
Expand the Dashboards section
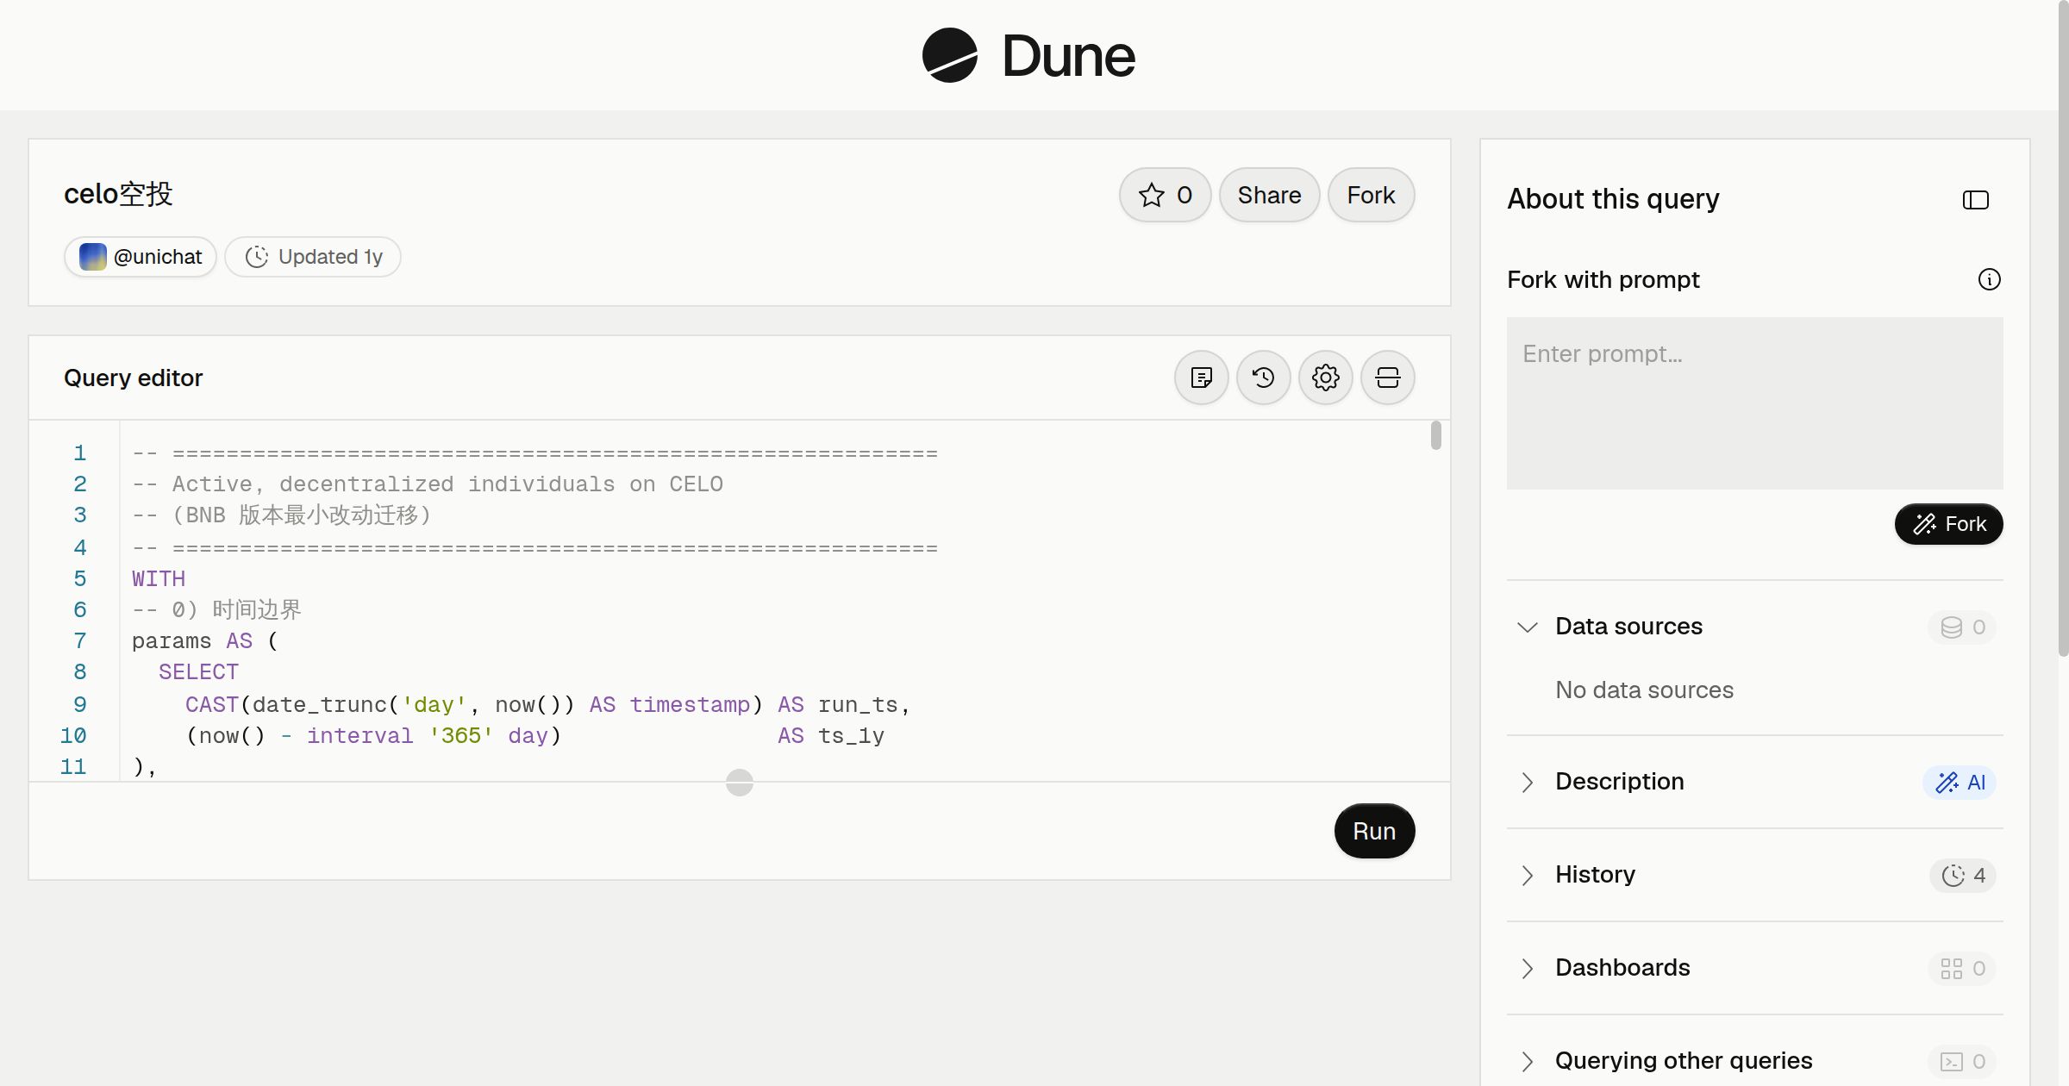coord(1755,968)
